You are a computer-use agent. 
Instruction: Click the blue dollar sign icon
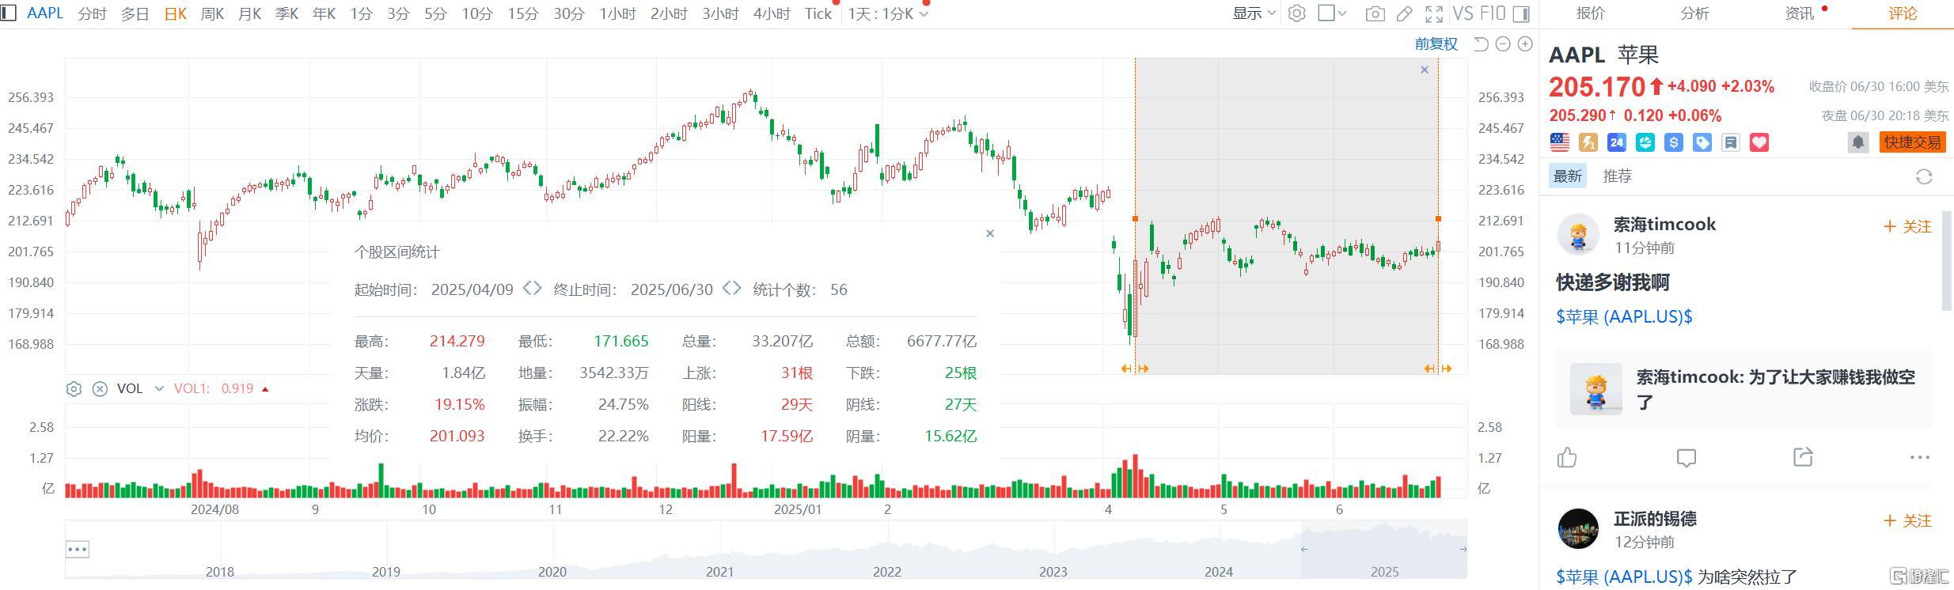tap(1674, 142)
